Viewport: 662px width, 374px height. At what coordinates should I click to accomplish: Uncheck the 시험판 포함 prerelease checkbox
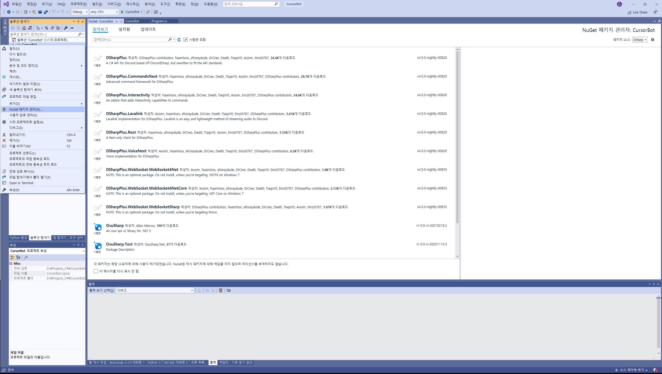[186, 40]
